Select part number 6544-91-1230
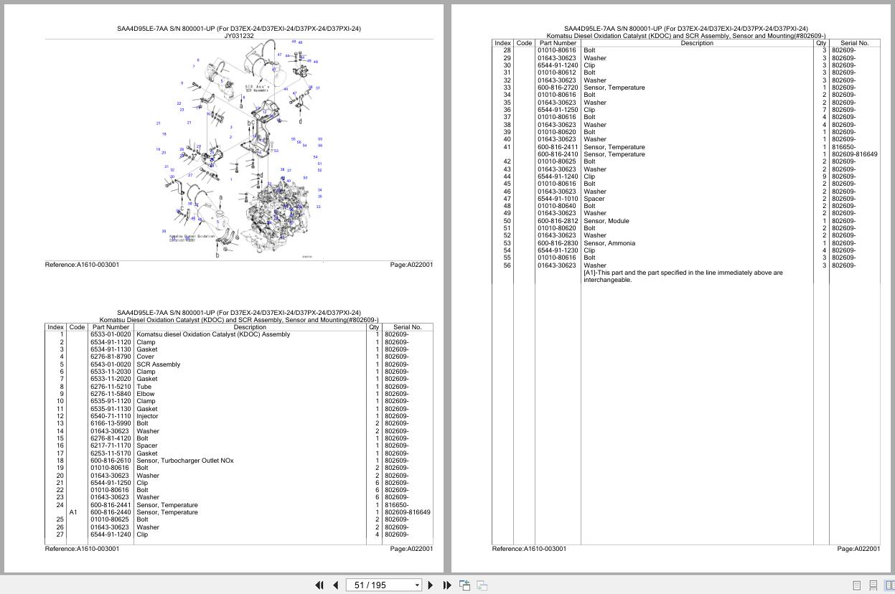895x594 pixels. 558,250
